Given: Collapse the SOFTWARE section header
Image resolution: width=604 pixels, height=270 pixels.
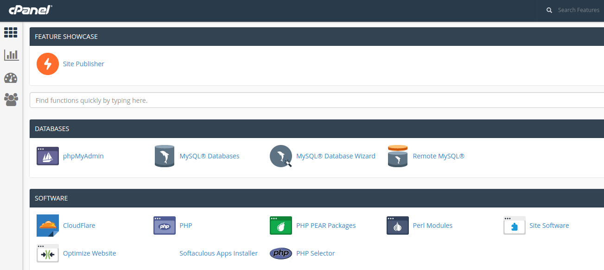Looking at the screenshot, I should (x=317, y=198).
